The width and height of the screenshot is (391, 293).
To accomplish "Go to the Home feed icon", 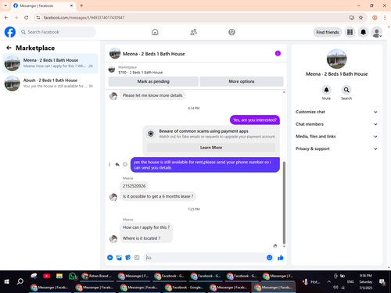I will click(155, 32).
